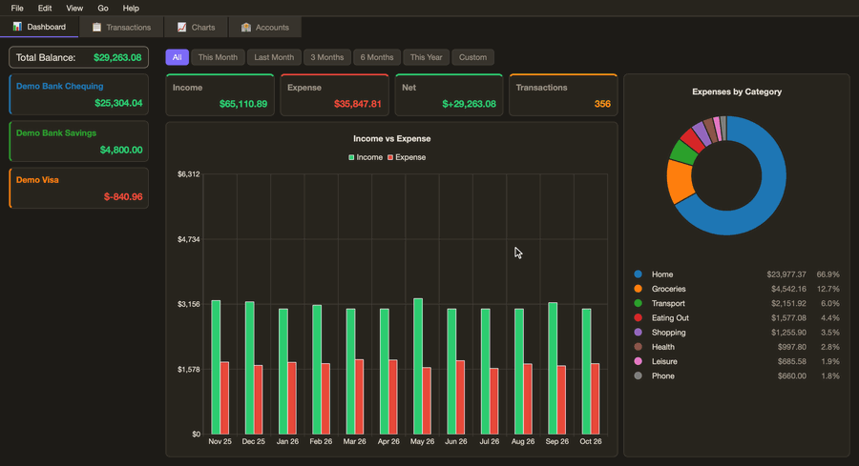The image size is (859, 466).
Task: Click the Total Balance box
Action: (79, 57)
